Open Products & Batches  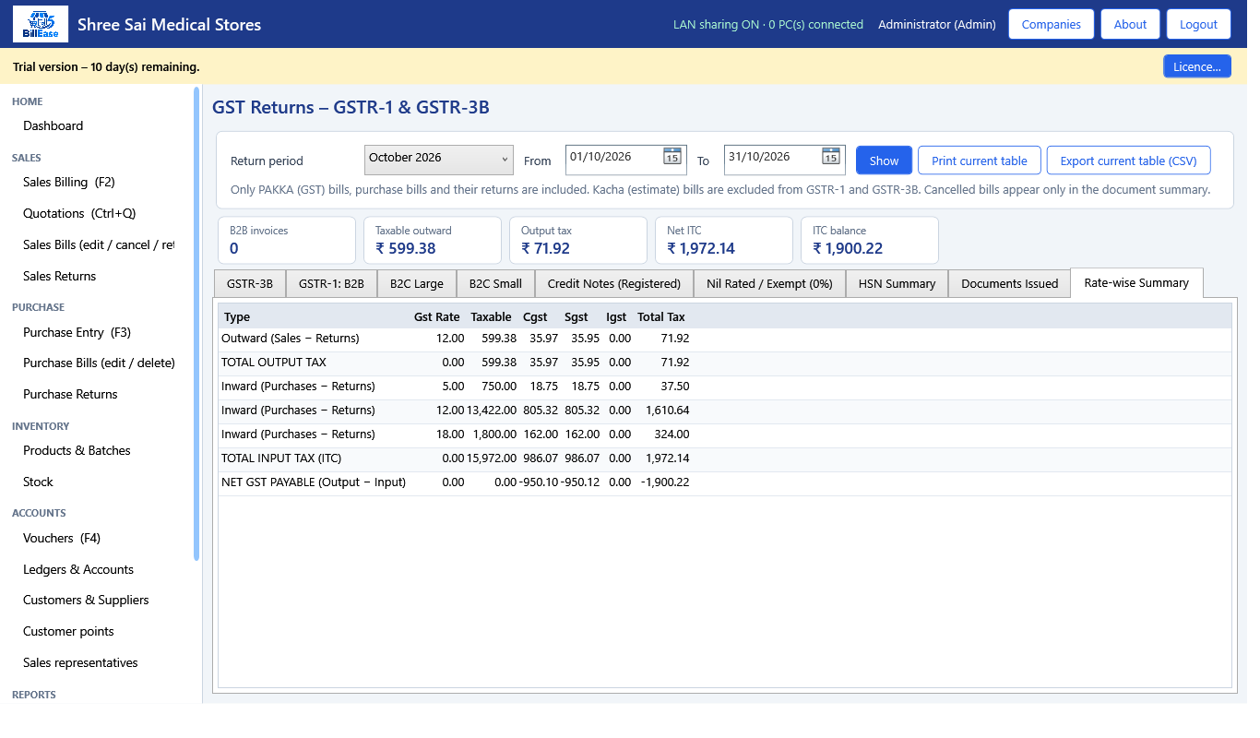pos(77,450)
